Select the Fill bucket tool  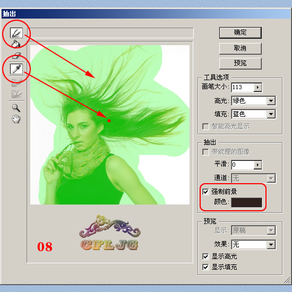15,44
